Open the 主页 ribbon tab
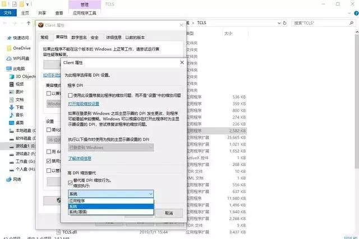The height and width of the screenshot is (239, 359). [25, 13]
